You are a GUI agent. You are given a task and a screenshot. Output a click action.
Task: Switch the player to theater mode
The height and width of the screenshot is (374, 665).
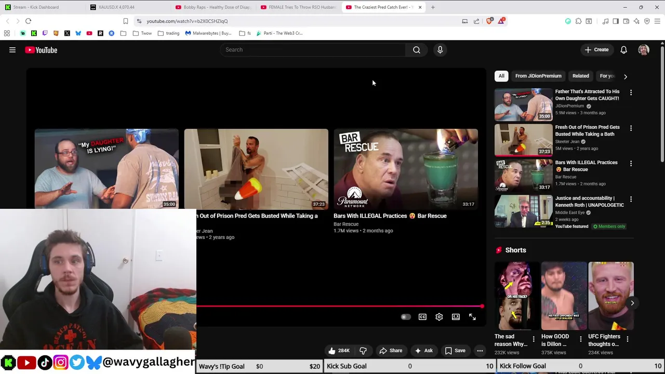pos(456,317)
